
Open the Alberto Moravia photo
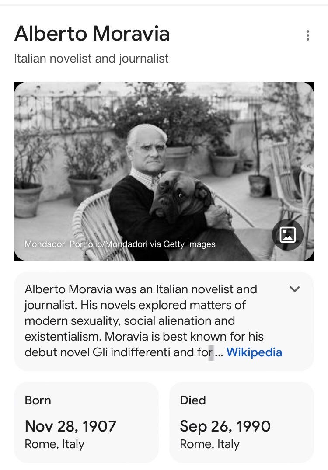(164, 171)
